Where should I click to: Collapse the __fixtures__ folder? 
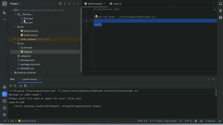(15, 14)
